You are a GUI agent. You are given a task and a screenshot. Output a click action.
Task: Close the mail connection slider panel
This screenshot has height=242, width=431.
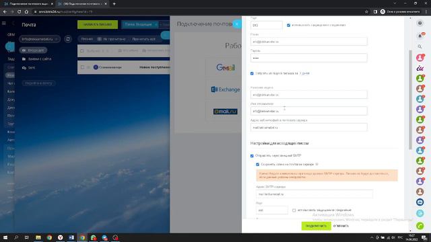click(236, 24)
